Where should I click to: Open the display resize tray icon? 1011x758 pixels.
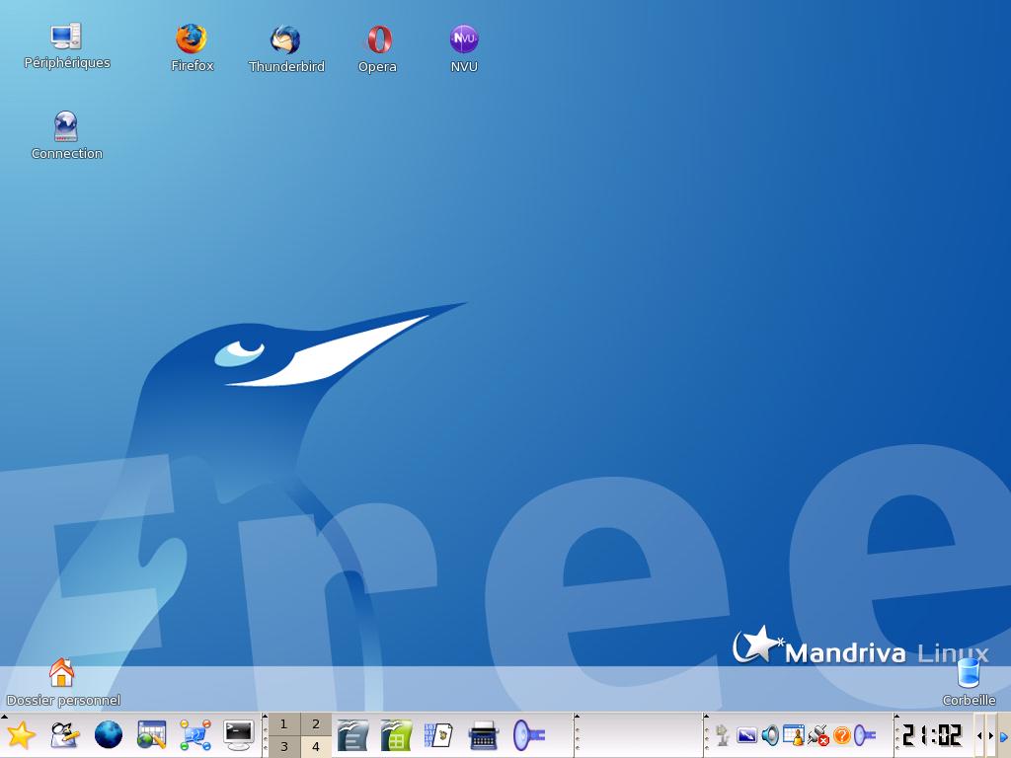click(746, 735)
